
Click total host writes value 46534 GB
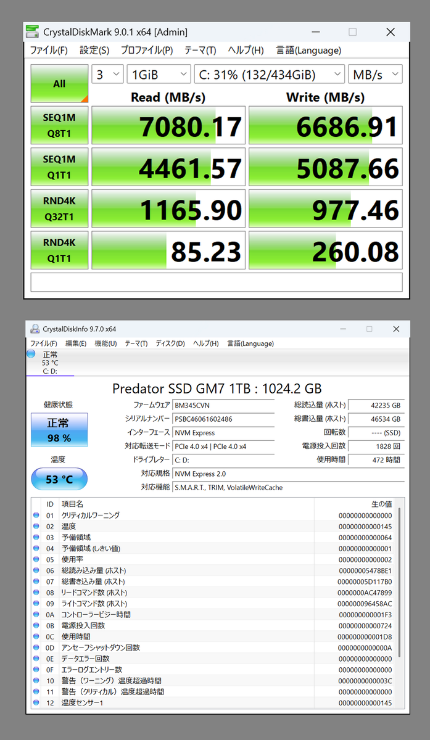click(376, 419)
